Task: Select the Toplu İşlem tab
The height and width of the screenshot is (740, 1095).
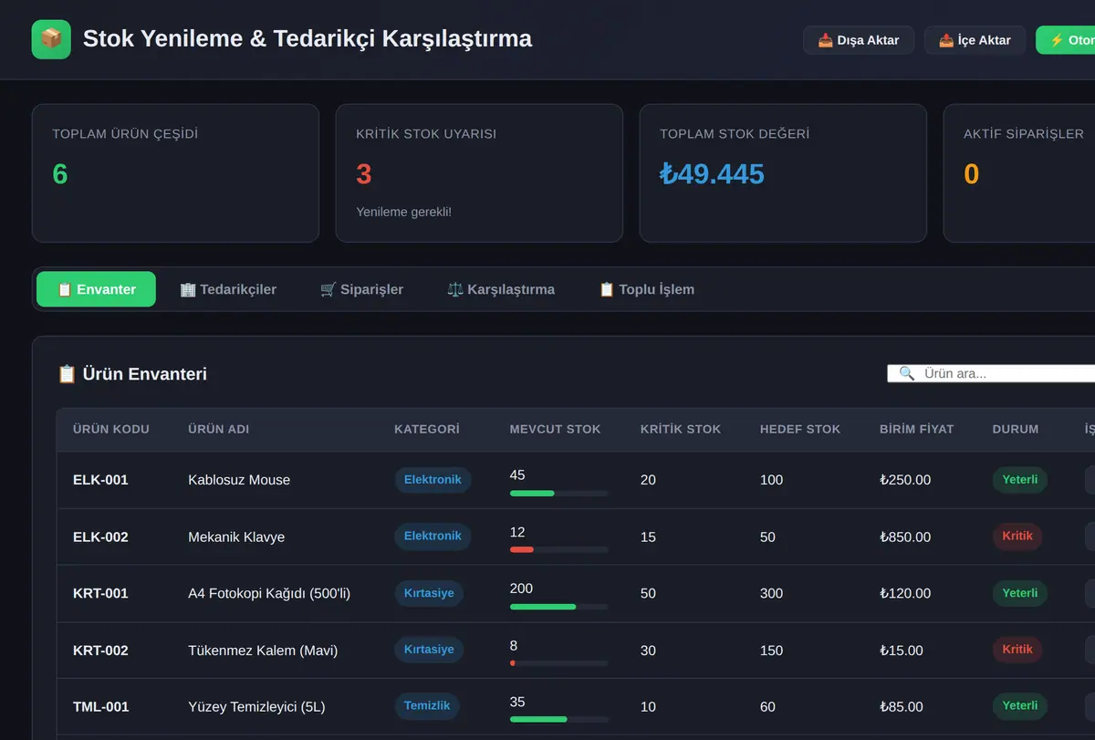Action: coord(646,289)
